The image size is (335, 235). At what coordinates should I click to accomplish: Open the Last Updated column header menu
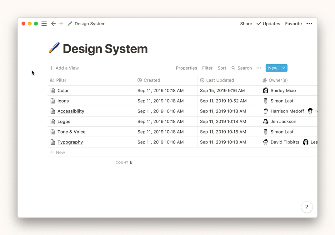pyautogui.click(x=220, y=80)
